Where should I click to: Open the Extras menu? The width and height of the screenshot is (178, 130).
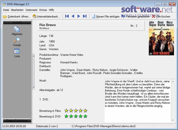[x=43, y=10]
